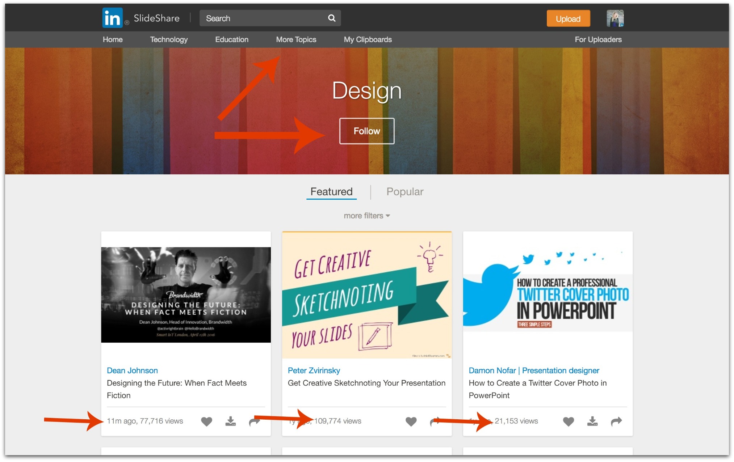Open Get Creative Sketchnoting title link
Viewport: 734px width, 462px height.
tap(366, 383)
